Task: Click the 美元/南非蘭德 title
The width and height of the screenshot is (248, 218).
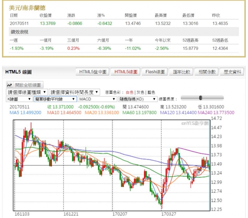Action: [x=27, y=8]
